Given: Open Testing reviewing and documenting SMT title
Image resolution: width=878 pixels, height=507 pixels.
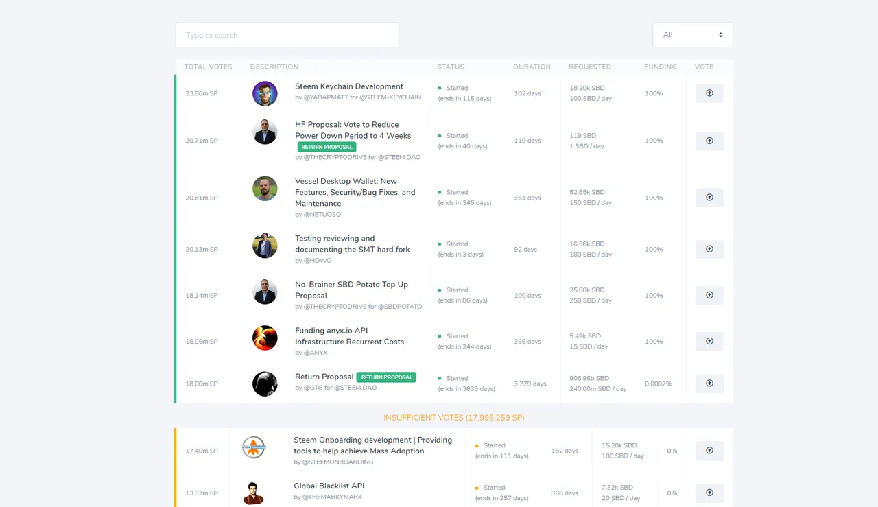Looking at the screenshot, I should 353,244.
